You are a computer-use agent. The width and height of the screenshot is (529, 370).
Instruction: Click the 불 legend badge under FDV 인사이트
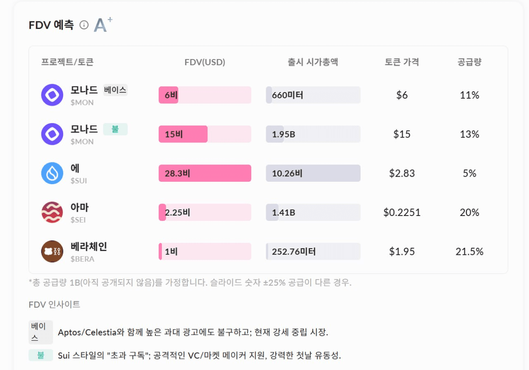41,355
